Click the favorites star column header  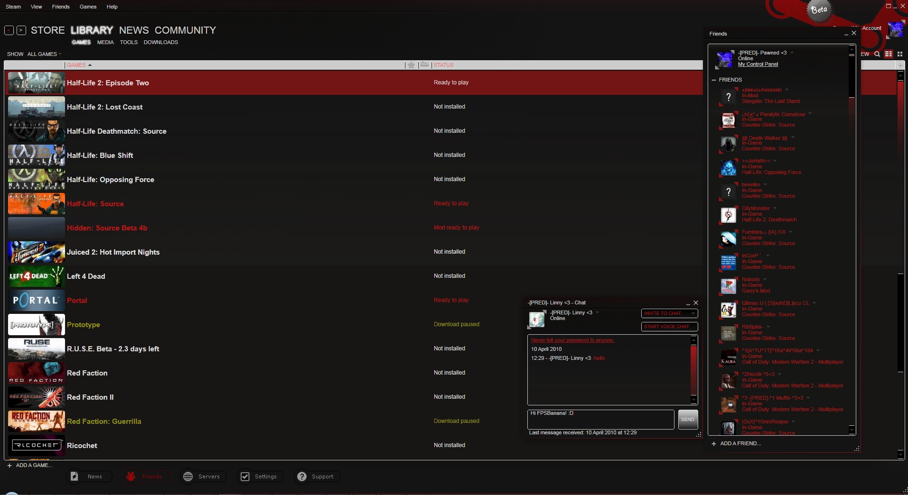pos(411,65)
